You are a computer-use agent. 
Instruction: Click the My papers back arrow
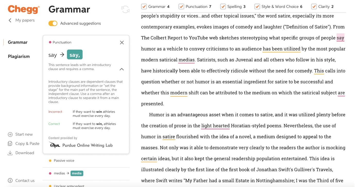coord(10,20)
